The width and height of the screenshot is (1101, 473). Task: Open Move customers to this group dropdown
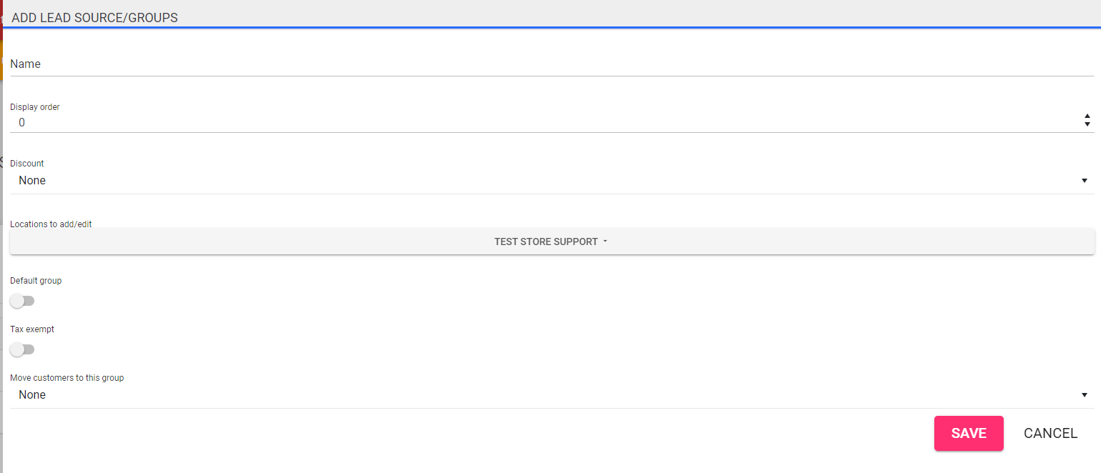point(552,395)
